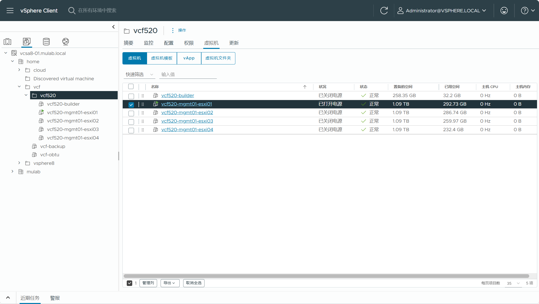Open the Administrator@VSPHERE.LOCAL user menu

[442, 11]
